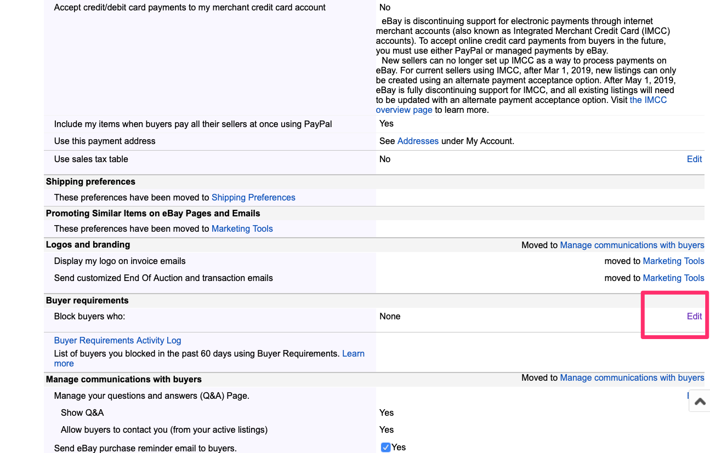Click Manage communications link beside Manage communications heading
Screen dimensions: 710x453
(x=632, y=377)
